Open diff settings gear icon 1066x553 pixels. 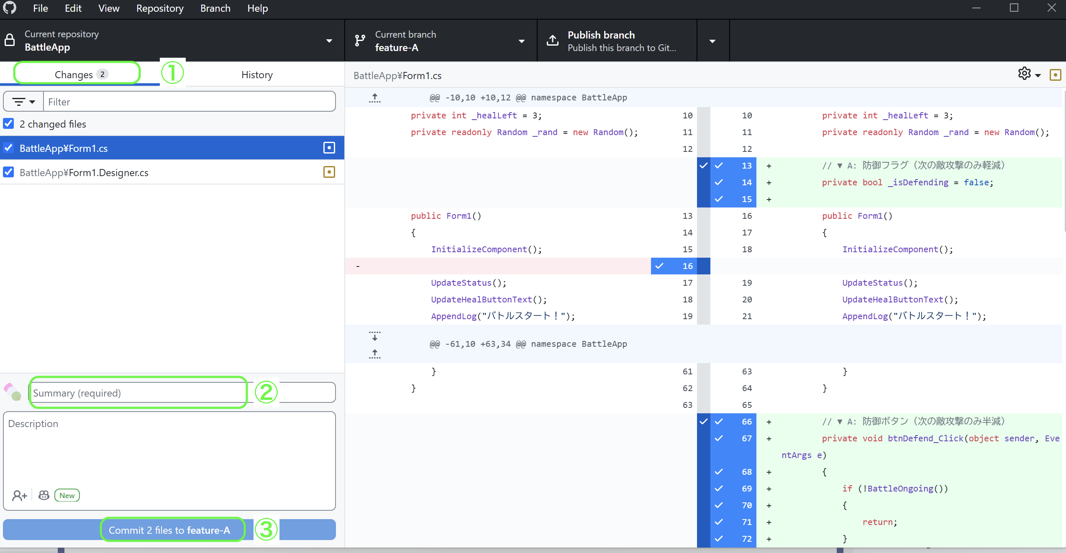[x=1025, y=74]
